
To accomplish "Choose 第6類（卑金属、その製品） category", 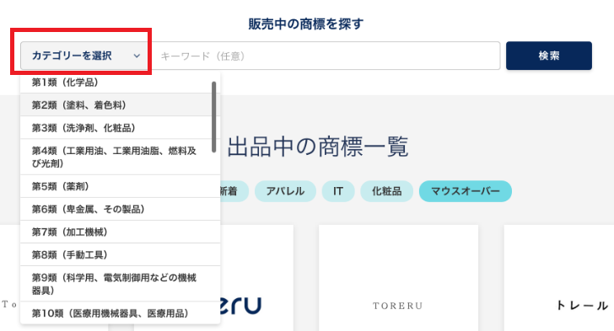I will [121, 209].
